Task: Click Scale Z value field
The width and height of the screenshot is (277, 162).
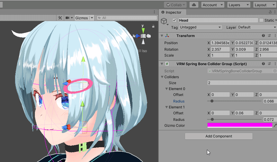Action: coord(268,55)
